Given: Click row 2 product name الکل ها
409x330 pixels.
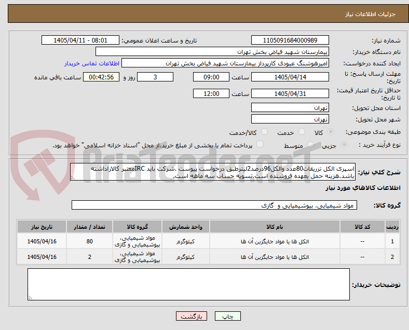Looking at the screenshot, I should click(x=275, y=257).
